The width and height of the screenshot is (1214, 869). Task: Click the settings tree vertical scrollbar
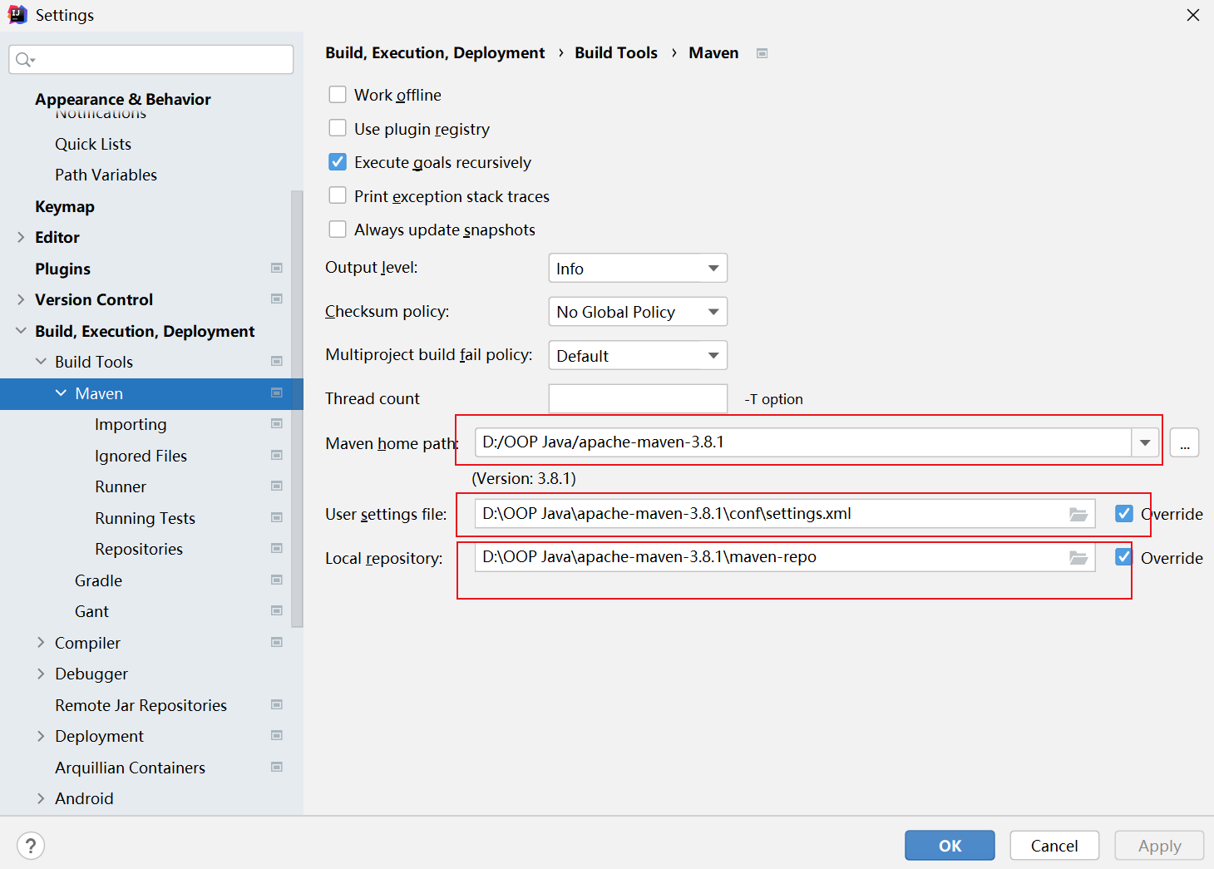pyautogui.click(x=297, y=407)
